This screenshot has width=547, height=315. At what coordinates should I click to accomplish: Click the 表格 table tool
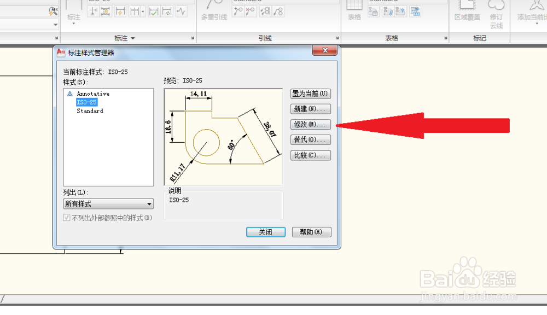click(x=354, y=10)
